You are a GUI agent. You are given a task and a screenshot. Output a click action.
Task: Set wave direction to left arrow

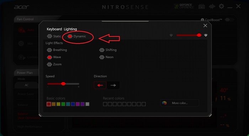[x=100, y=85]
